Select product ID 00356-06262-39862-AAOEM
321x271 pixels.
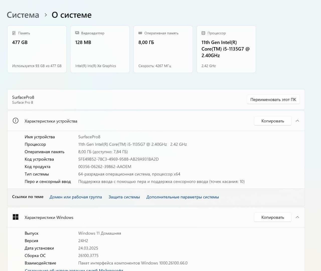(x=105, y=167)
